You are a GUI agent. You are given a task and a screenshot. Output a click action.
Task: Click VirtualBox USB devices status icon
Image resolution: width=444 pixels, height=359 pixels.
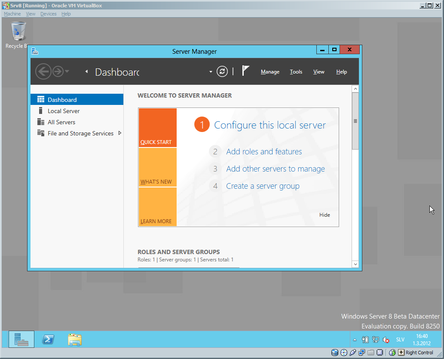(x=353, y=353)
